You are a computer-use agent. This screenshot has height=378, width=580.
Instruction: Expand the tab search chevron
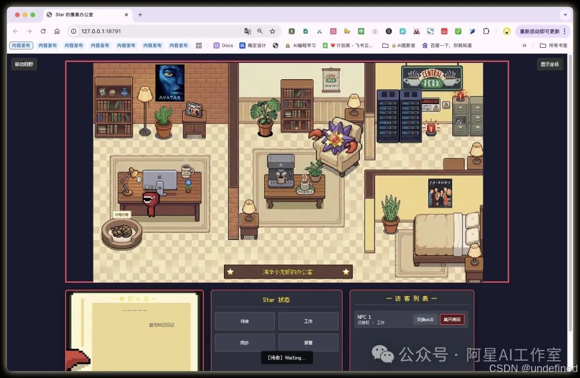tap(565, 15)
